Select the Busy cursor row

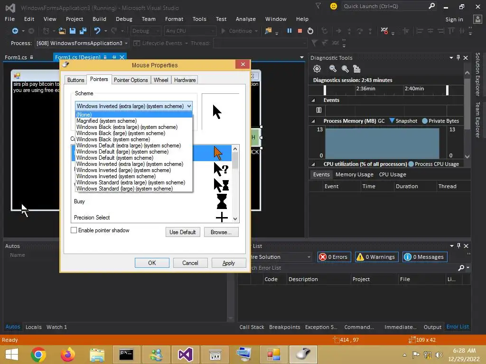tap(151, 201)
